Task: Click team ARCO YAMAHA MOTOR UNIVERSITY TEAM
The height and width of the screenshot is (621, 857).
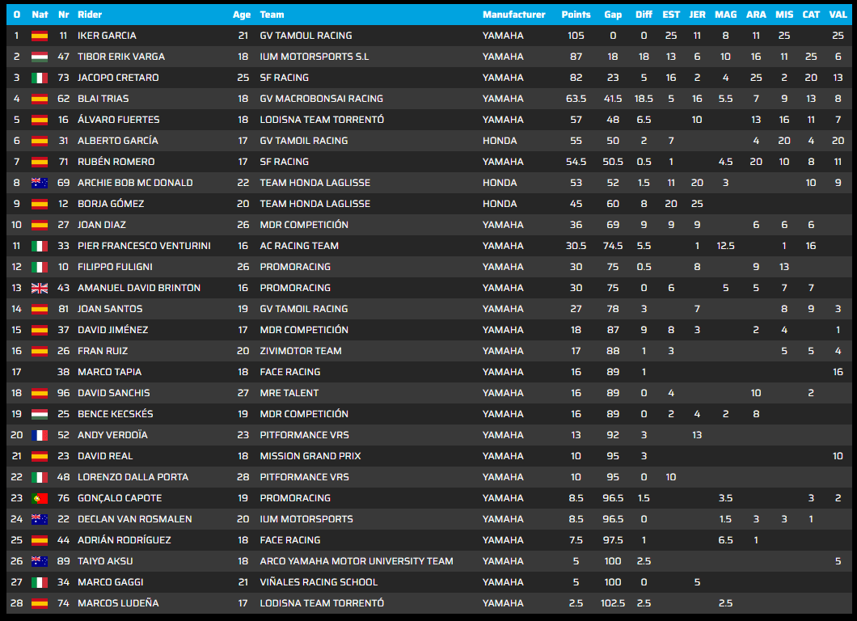Action: tap(357, 561)
